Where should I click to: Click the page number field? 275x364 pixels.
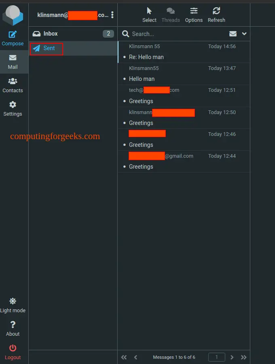216,357
